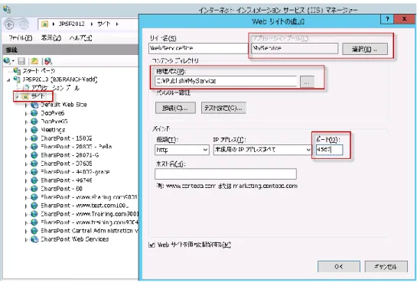Viewport: 417px width, 282px height.
Task: Click the physical path input field
Action: 226,81
